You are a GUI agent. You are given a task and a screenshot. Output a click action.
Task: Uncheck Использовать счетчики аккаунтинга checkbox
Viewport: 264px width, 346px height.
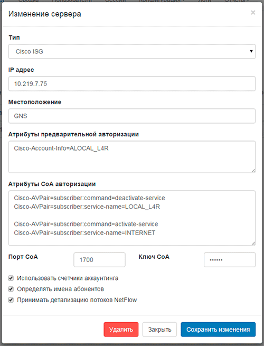pyautogui.click(x=11, y=278)
